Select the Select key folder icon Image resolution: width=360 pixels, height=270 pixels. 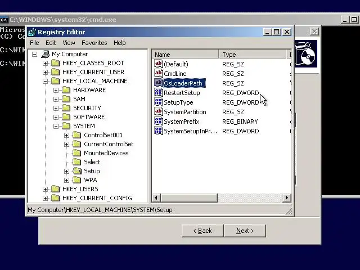[x=76, y=162]
